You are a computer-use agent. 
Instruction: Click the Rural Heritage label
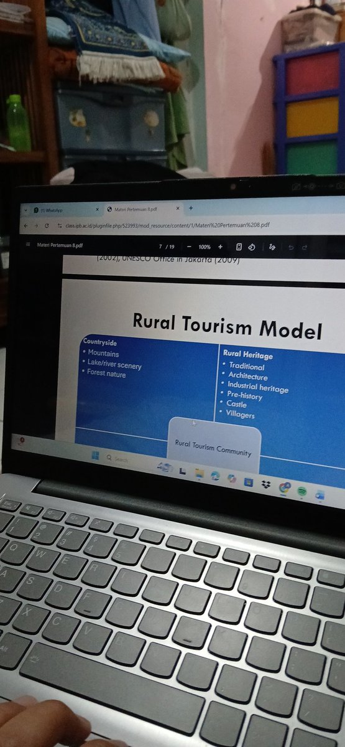[247, 355]
